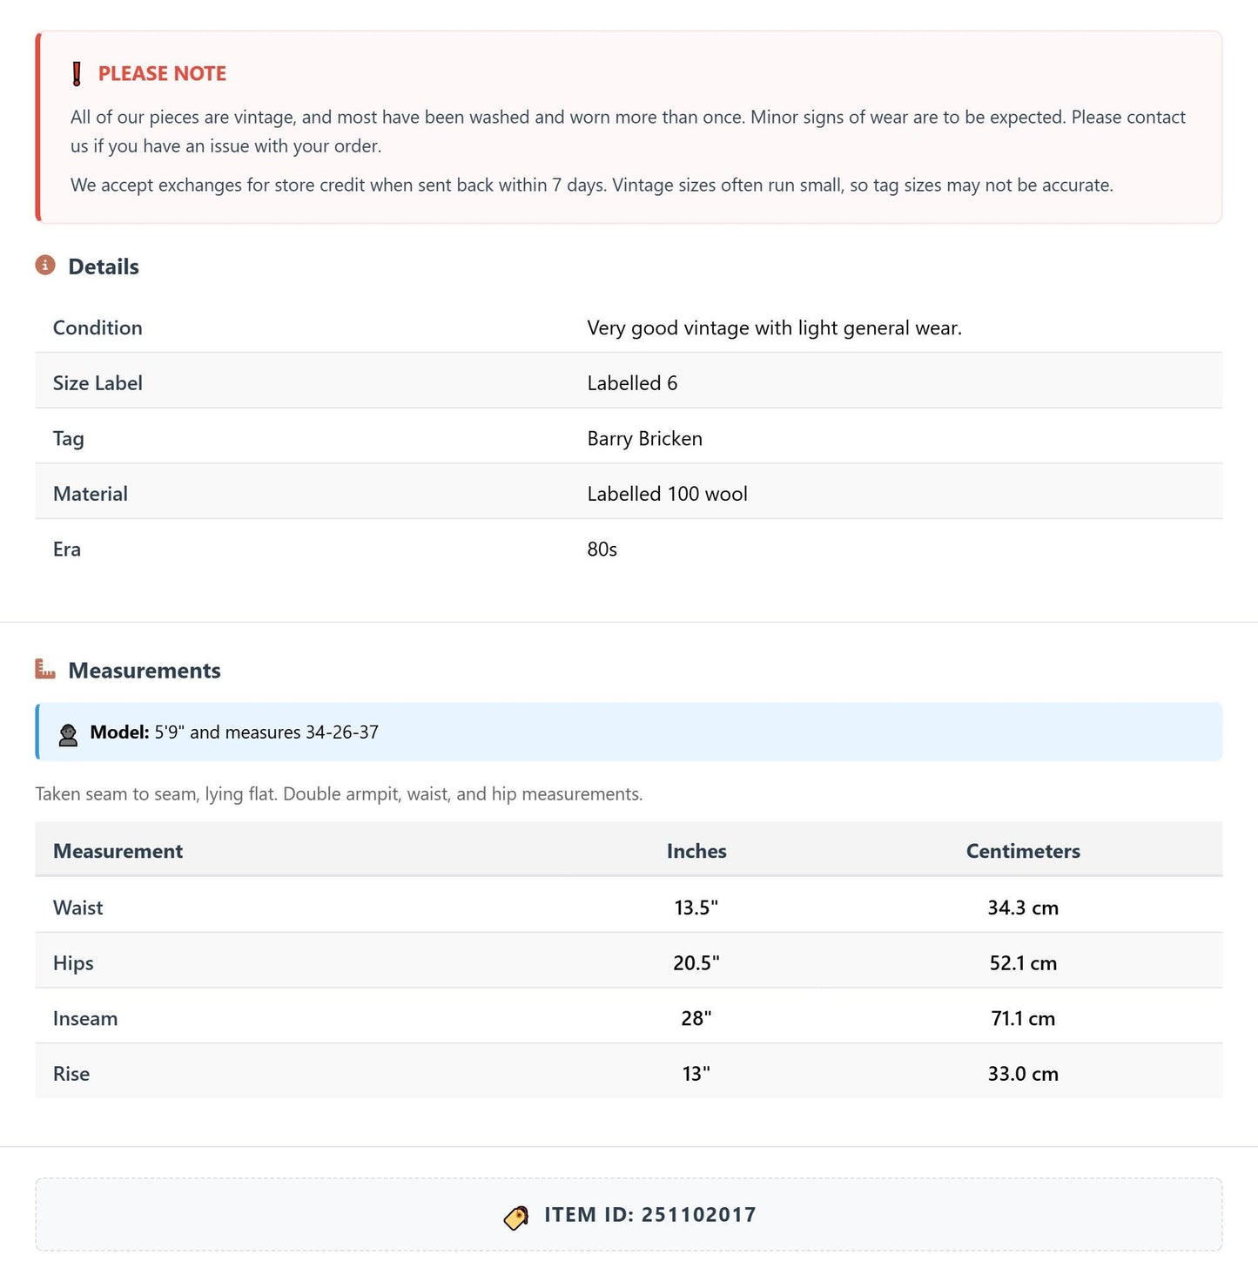The width and height of the screenshot is (1258, 1282).
Task: Click the Measurements section heading
Action: [145, 671]
